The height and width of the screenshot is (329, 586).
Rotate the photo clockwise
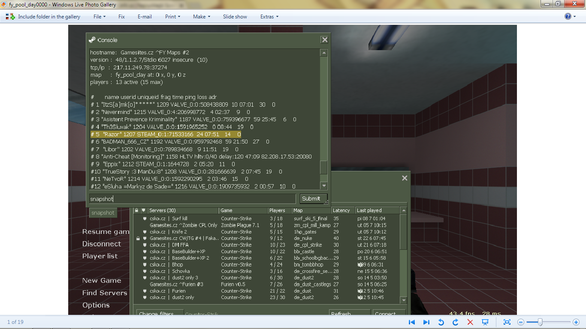tap(455, 322)
